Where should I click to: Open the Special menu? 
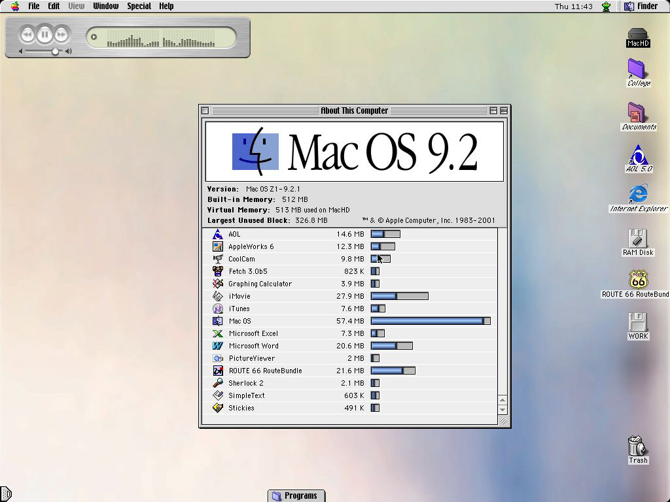coord(139,6)
